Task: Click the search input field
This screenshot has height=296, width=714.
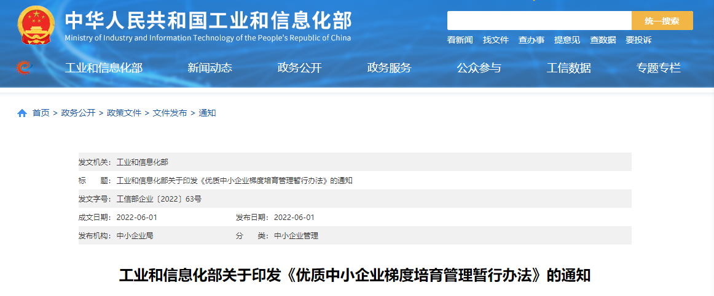Action: point(539,21)
